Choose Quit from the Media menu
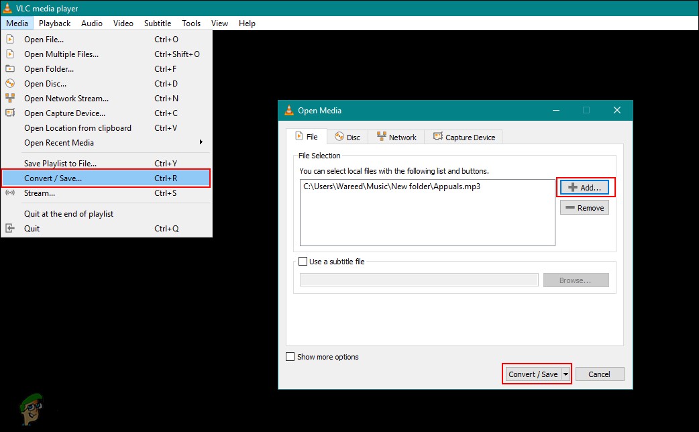The image size is (699, 432). click(106, 228)
